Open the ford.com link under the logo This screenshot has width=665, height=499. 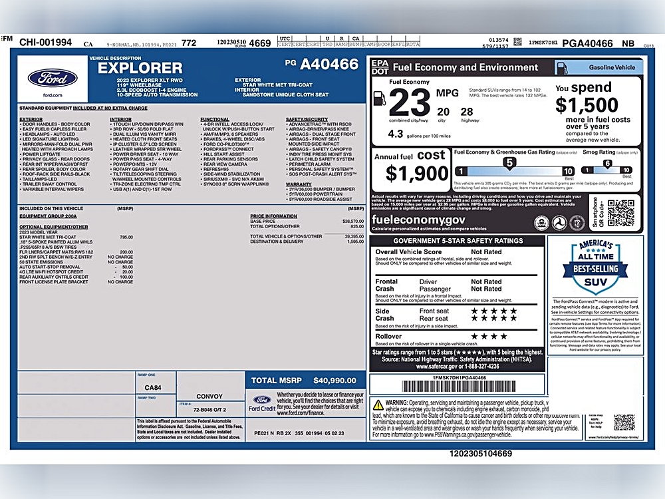(x=53, y=95)
